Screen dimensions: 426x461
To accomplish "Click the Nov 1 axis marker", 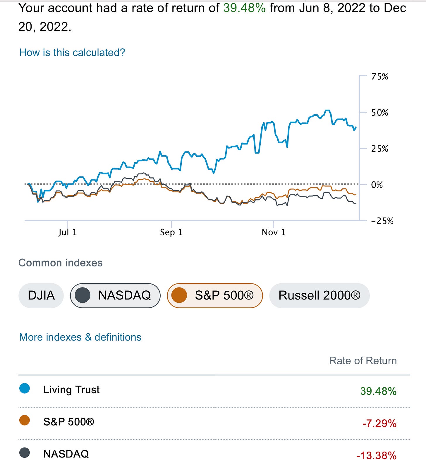I will [274, 232].
